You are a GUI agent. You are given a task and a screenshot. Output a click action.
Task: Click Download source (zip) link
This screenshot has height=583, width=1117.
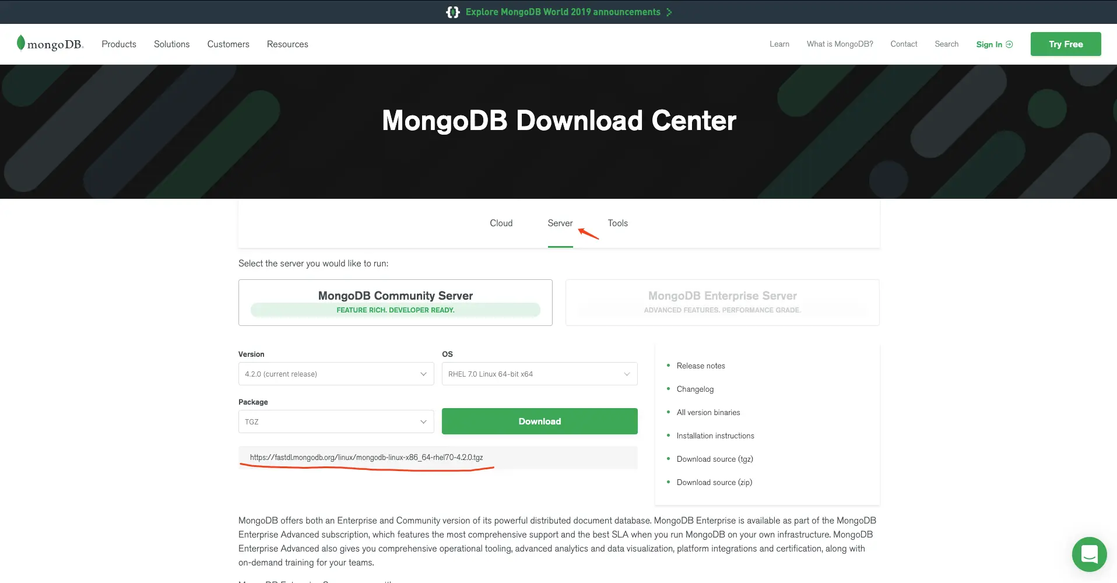[x=715, y=482]
